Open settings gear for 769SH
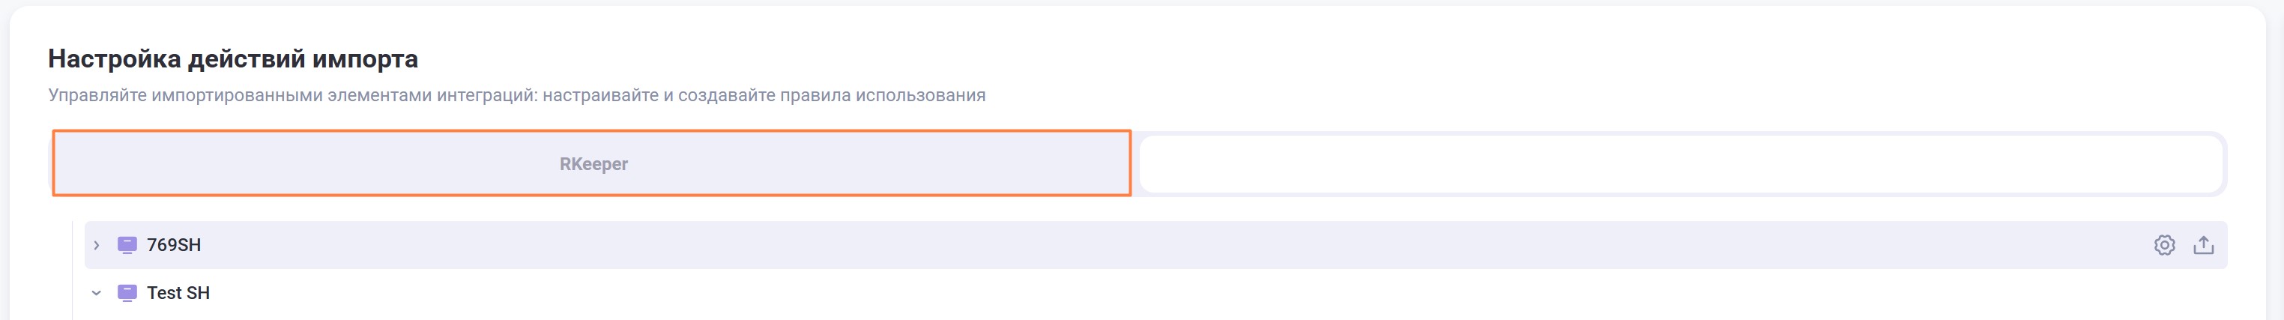The height and width of the screenshot is (320, 2284). click(x=2163, y=244)
